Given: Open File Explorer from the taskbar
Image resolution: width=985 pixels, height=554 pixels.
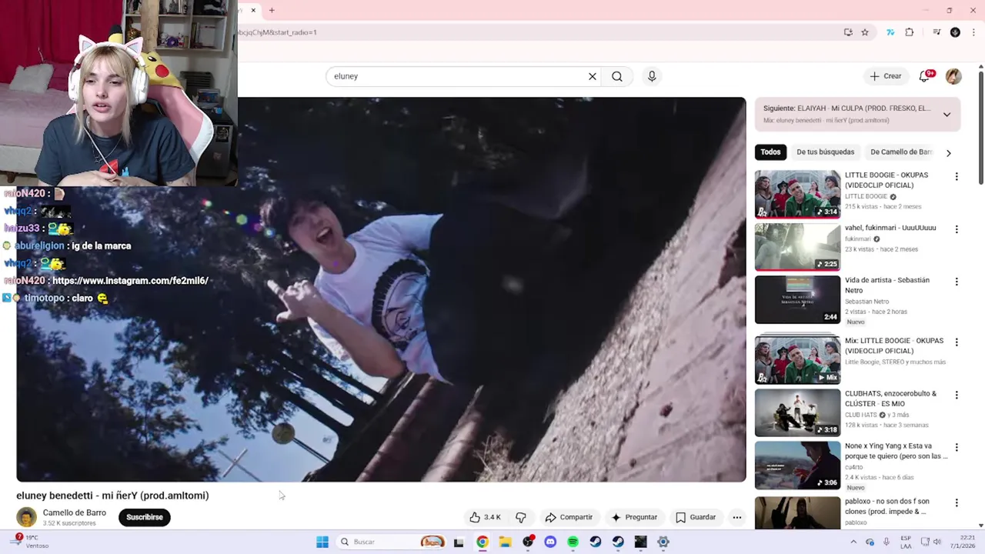Looking at the screenshot, I should pos(505,542).
